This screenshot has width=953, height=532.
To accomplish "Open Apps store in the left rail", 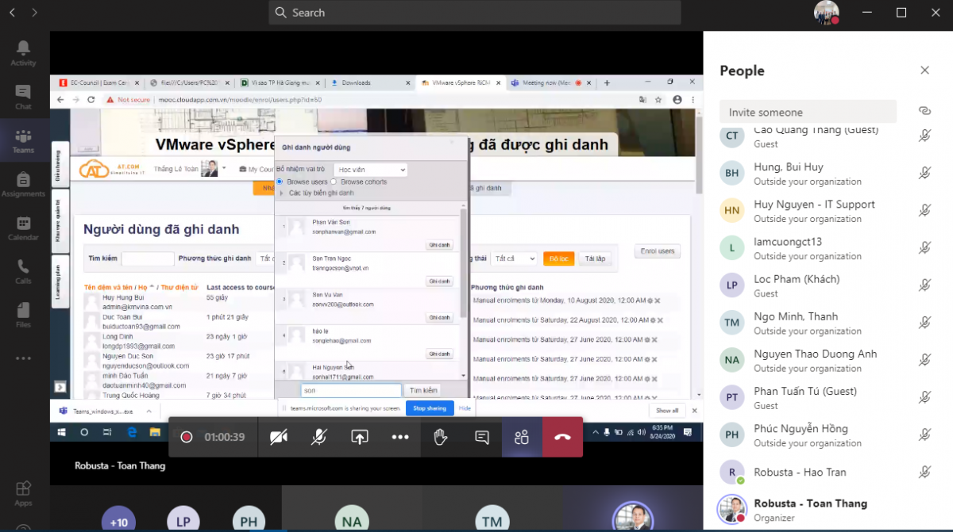I will pos(23,493).
